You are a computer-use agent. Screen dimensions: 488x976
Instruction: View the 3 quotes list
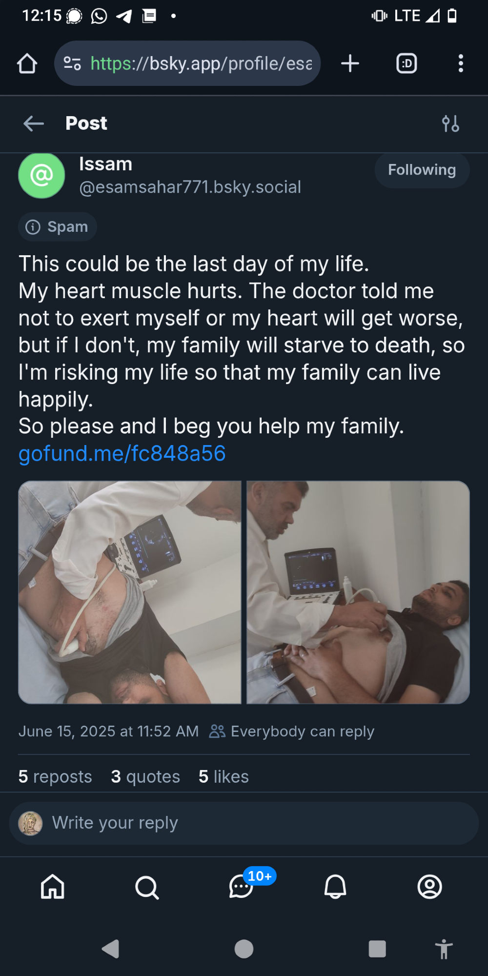[x=145, y=776]
